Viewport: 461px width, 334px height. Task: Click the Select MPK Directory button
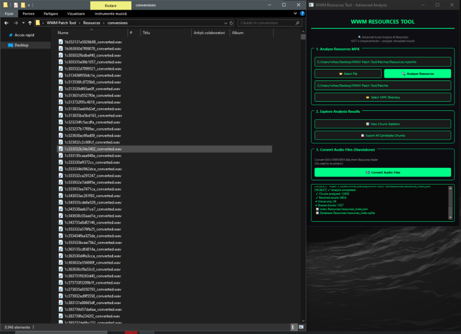coord(383,97)
